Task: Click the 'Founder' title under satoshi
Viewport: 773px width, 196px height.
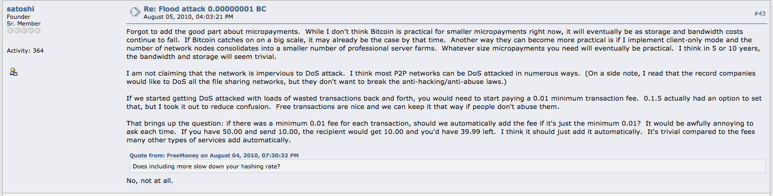Action: (x=18, y=17)
